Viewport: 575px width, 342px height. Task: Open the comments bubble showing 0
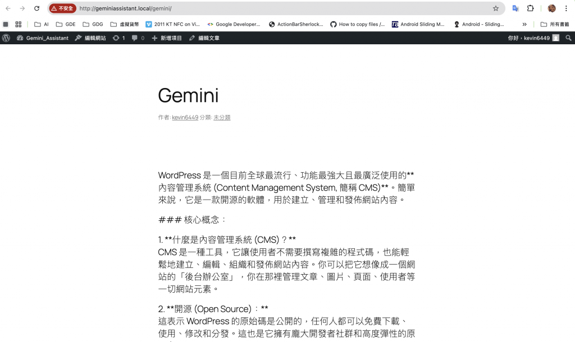pos(138,38)
